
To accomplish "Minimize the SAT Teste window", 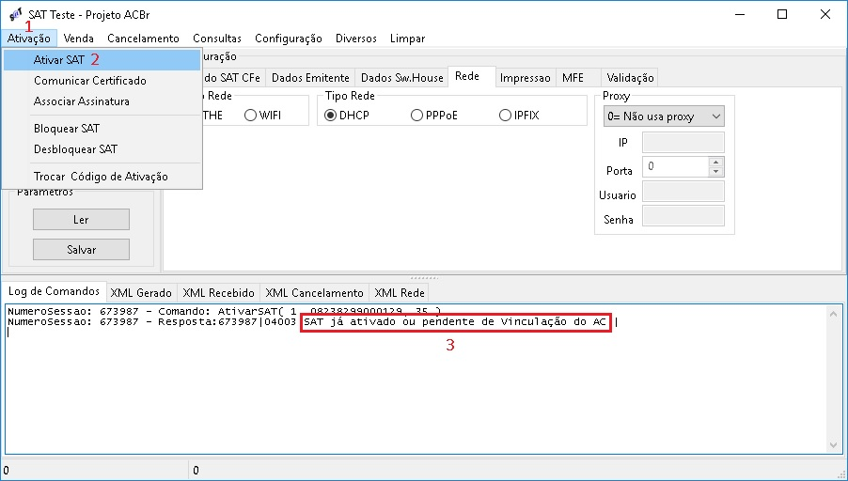I will point(738,15).
